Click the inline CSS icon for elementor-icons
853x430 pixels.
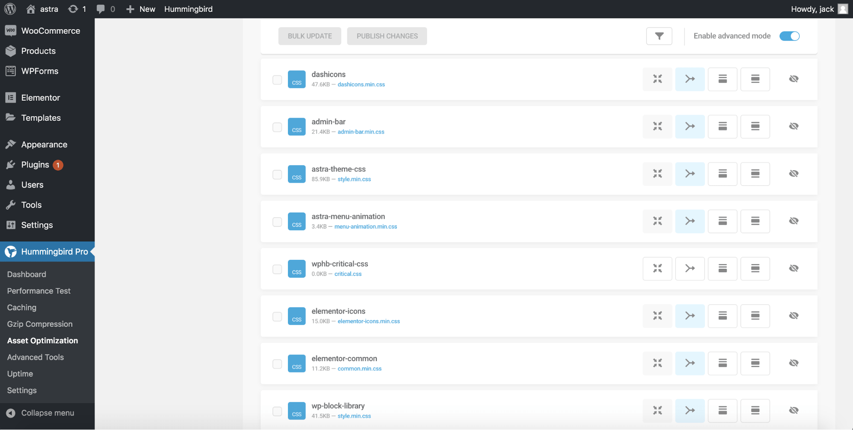[755, 316]
